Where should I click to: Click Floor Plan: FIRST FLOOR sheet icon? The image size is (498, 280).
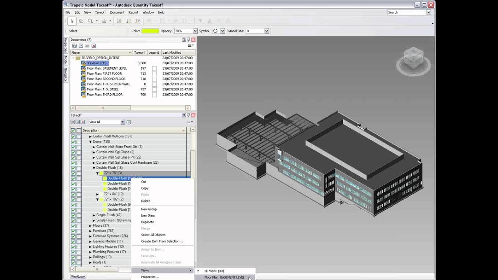click(83, 73)
